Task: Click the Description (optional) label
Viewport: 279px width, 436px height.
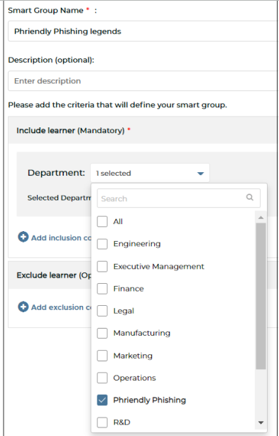Action: 51,60
